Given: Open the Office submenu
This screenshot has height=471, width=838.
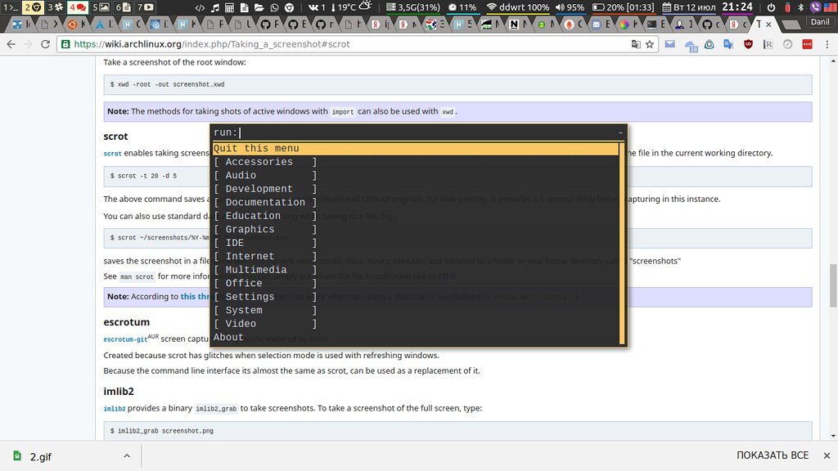Looking at the screenshot, I should [265, 283].
